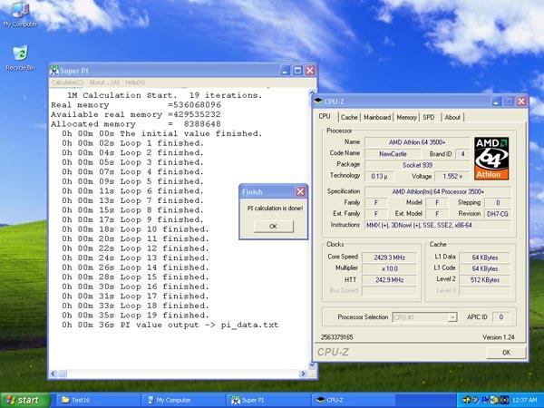Click the Core Speed value 2429.3 MHz
Image resolution: width=544 pixels, height=408 pixels.
[x=389, y=257]
